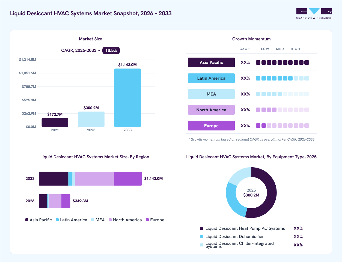This screenshot has width=342, height=262.
Task: Click the Europe growth momentum squares
Action: pos(282,126)
